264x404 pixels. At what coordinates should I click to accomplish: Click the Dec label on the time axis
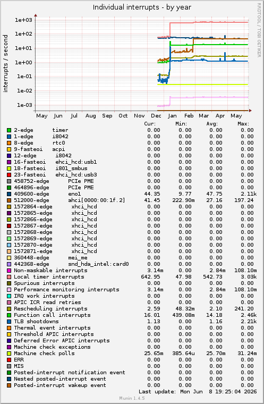[156, 116]
